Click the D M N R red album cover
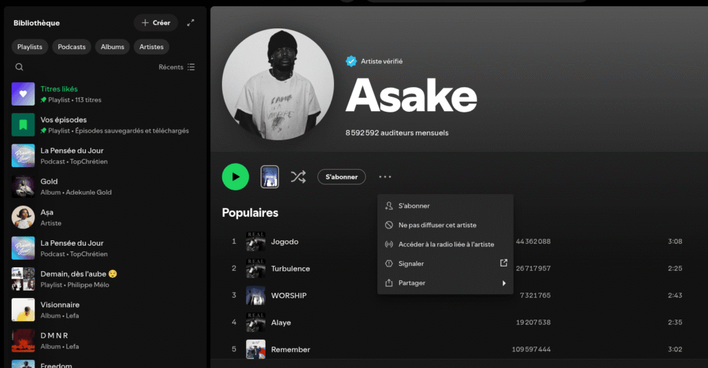Image resolution: width=708 pixels, height=368 pixels. [x=23, y=340]
